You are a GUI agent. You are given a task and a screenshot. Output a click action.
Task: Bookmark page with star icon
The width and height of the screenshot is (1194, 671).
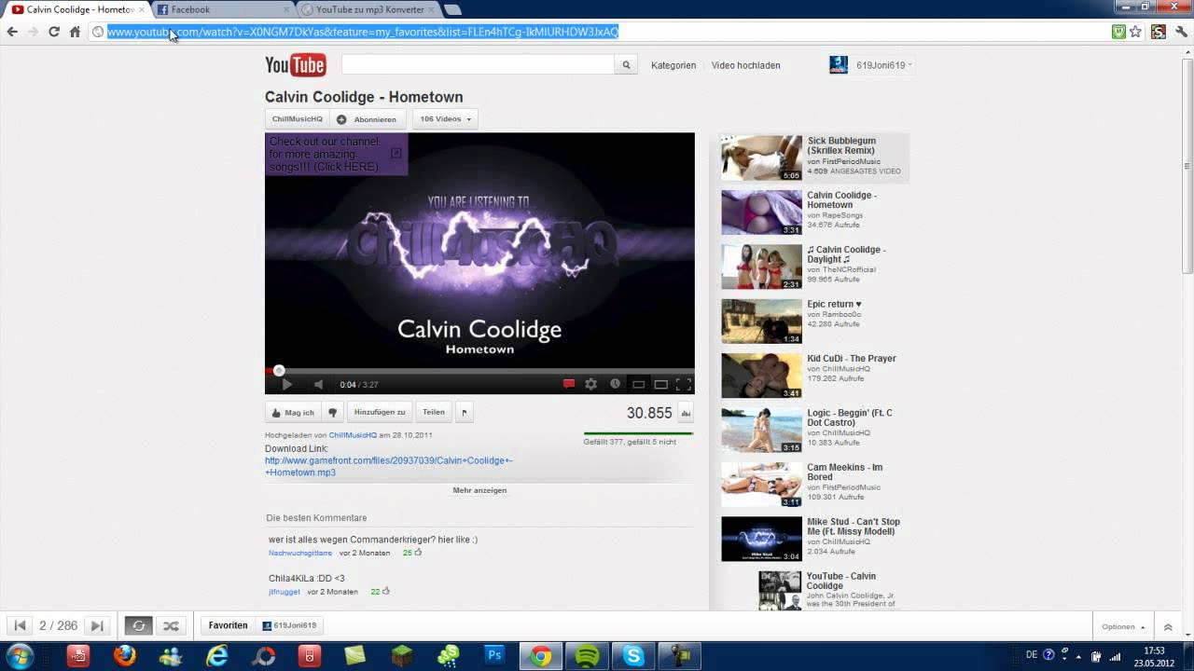pyautogui.click(x=1135, y=32)
